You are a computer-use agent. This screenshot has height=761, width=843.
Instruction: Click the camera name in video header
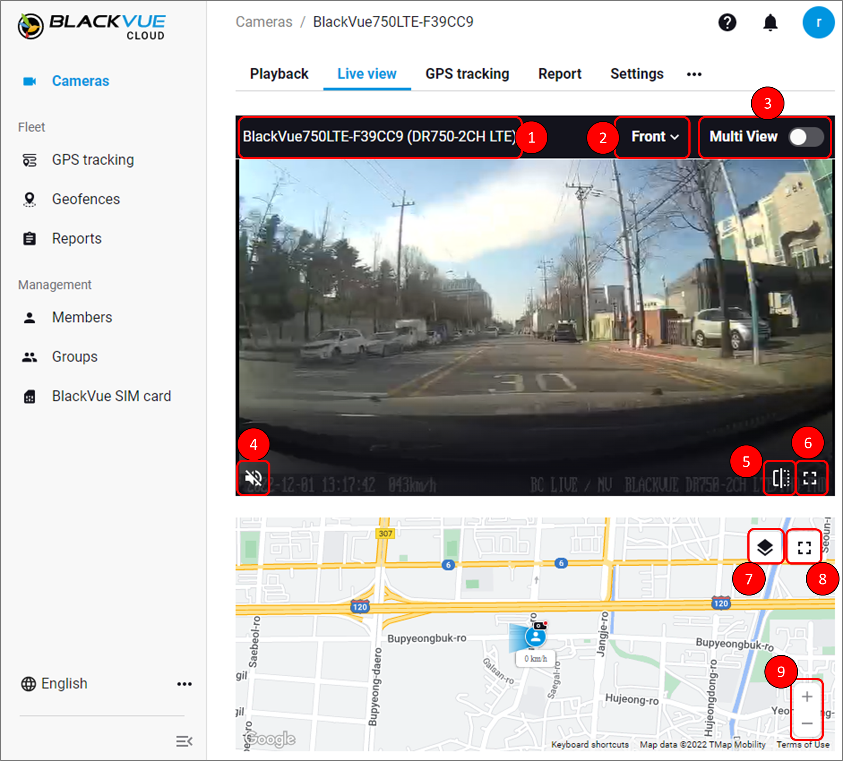click(x=380, y=137)
